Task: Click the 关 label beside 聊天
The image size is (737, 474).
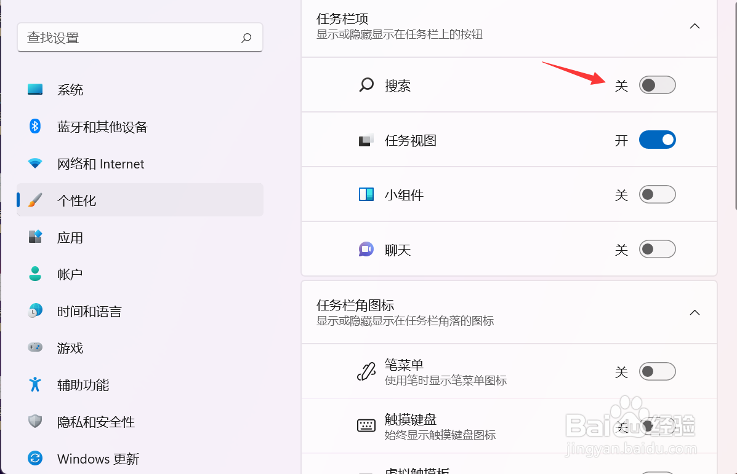Action: click(621, 250)
